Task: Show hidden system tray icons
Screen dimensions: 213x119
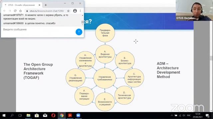Action: pos(172,115)
